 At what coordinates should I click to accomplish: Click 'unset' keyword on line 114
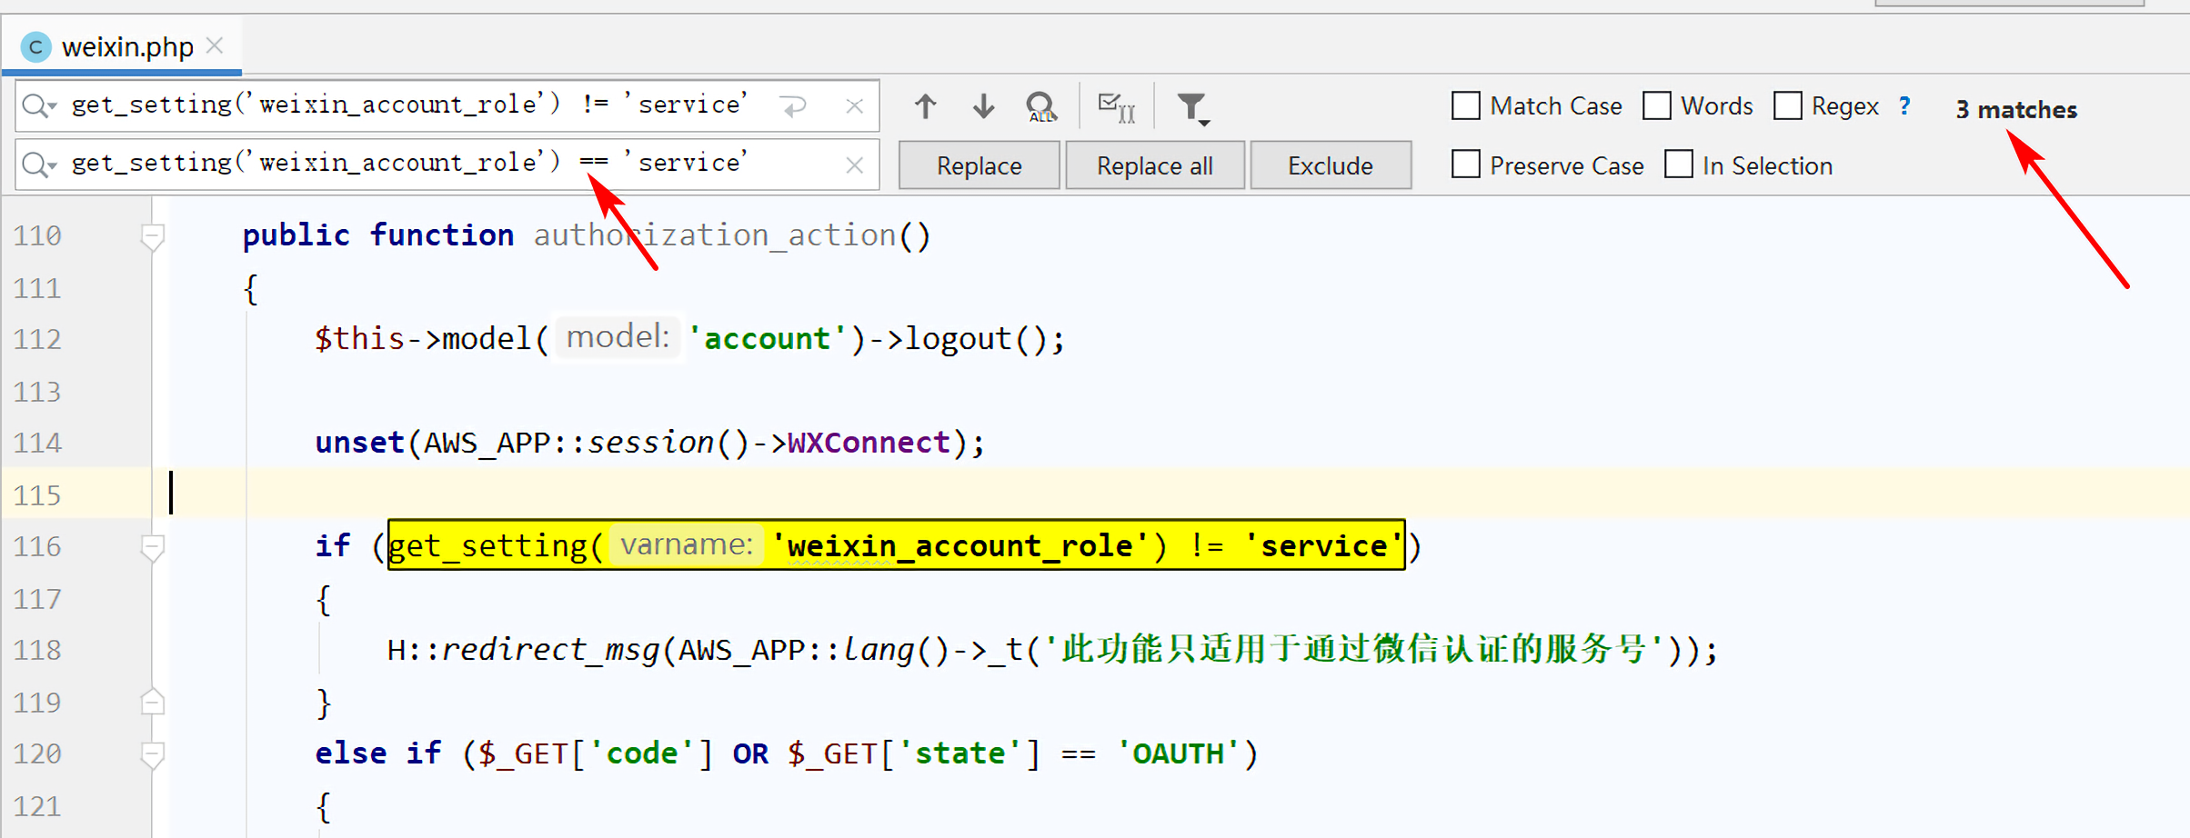(x=359, y=443)
